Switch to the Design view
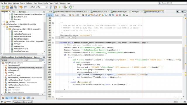The height and width of the screenshot is (105, 187). (x=57, y=15)
